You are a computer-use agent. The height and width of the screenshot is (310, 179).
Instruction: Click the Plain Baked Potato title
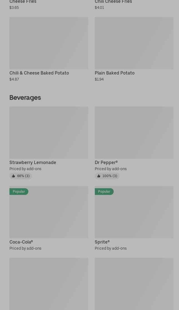coord(115,73)
